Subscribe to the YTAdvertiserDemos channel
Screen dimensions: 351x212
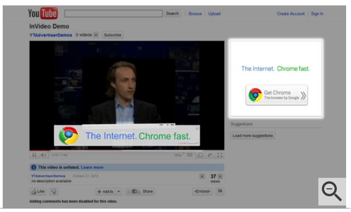coord(113,35)
